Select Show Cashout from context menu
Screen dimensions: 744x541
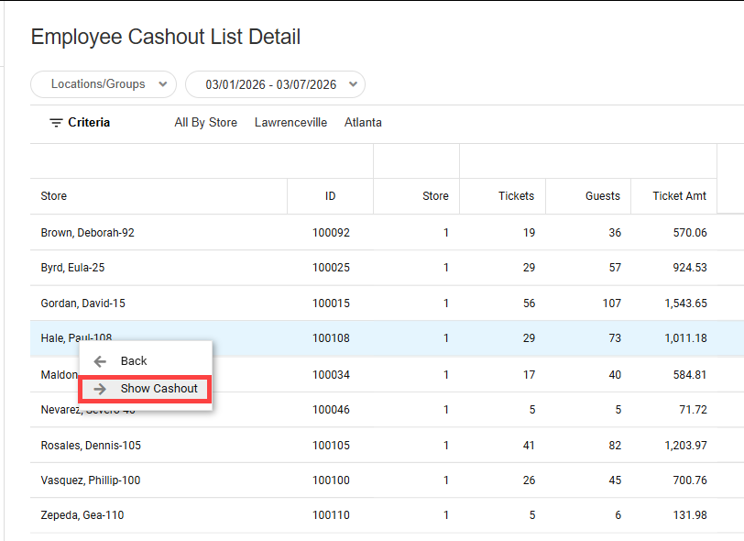(x=159, y=389)
